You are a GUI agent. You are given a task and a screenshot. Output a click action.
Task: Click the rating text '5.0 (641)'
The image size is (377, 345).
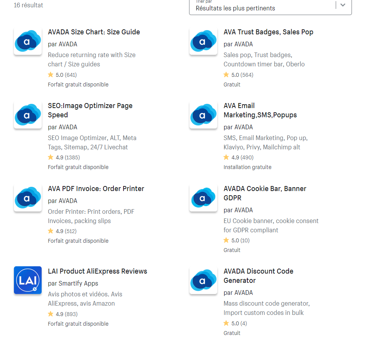coord(66,75)
